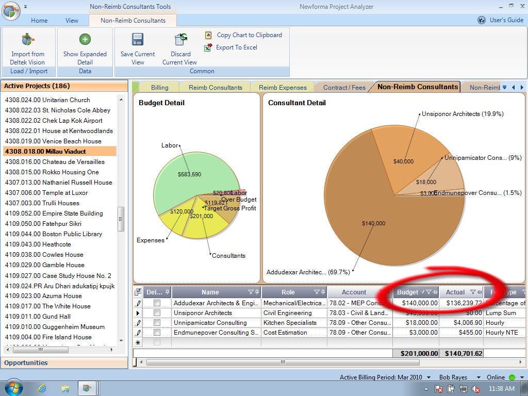Select the Show Expanded Detail icon
528x396 pixels.
pos(85,40)
